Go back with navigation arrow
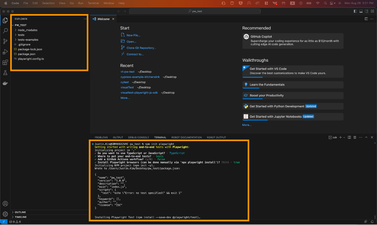377x225 pixels. point(119,11)
